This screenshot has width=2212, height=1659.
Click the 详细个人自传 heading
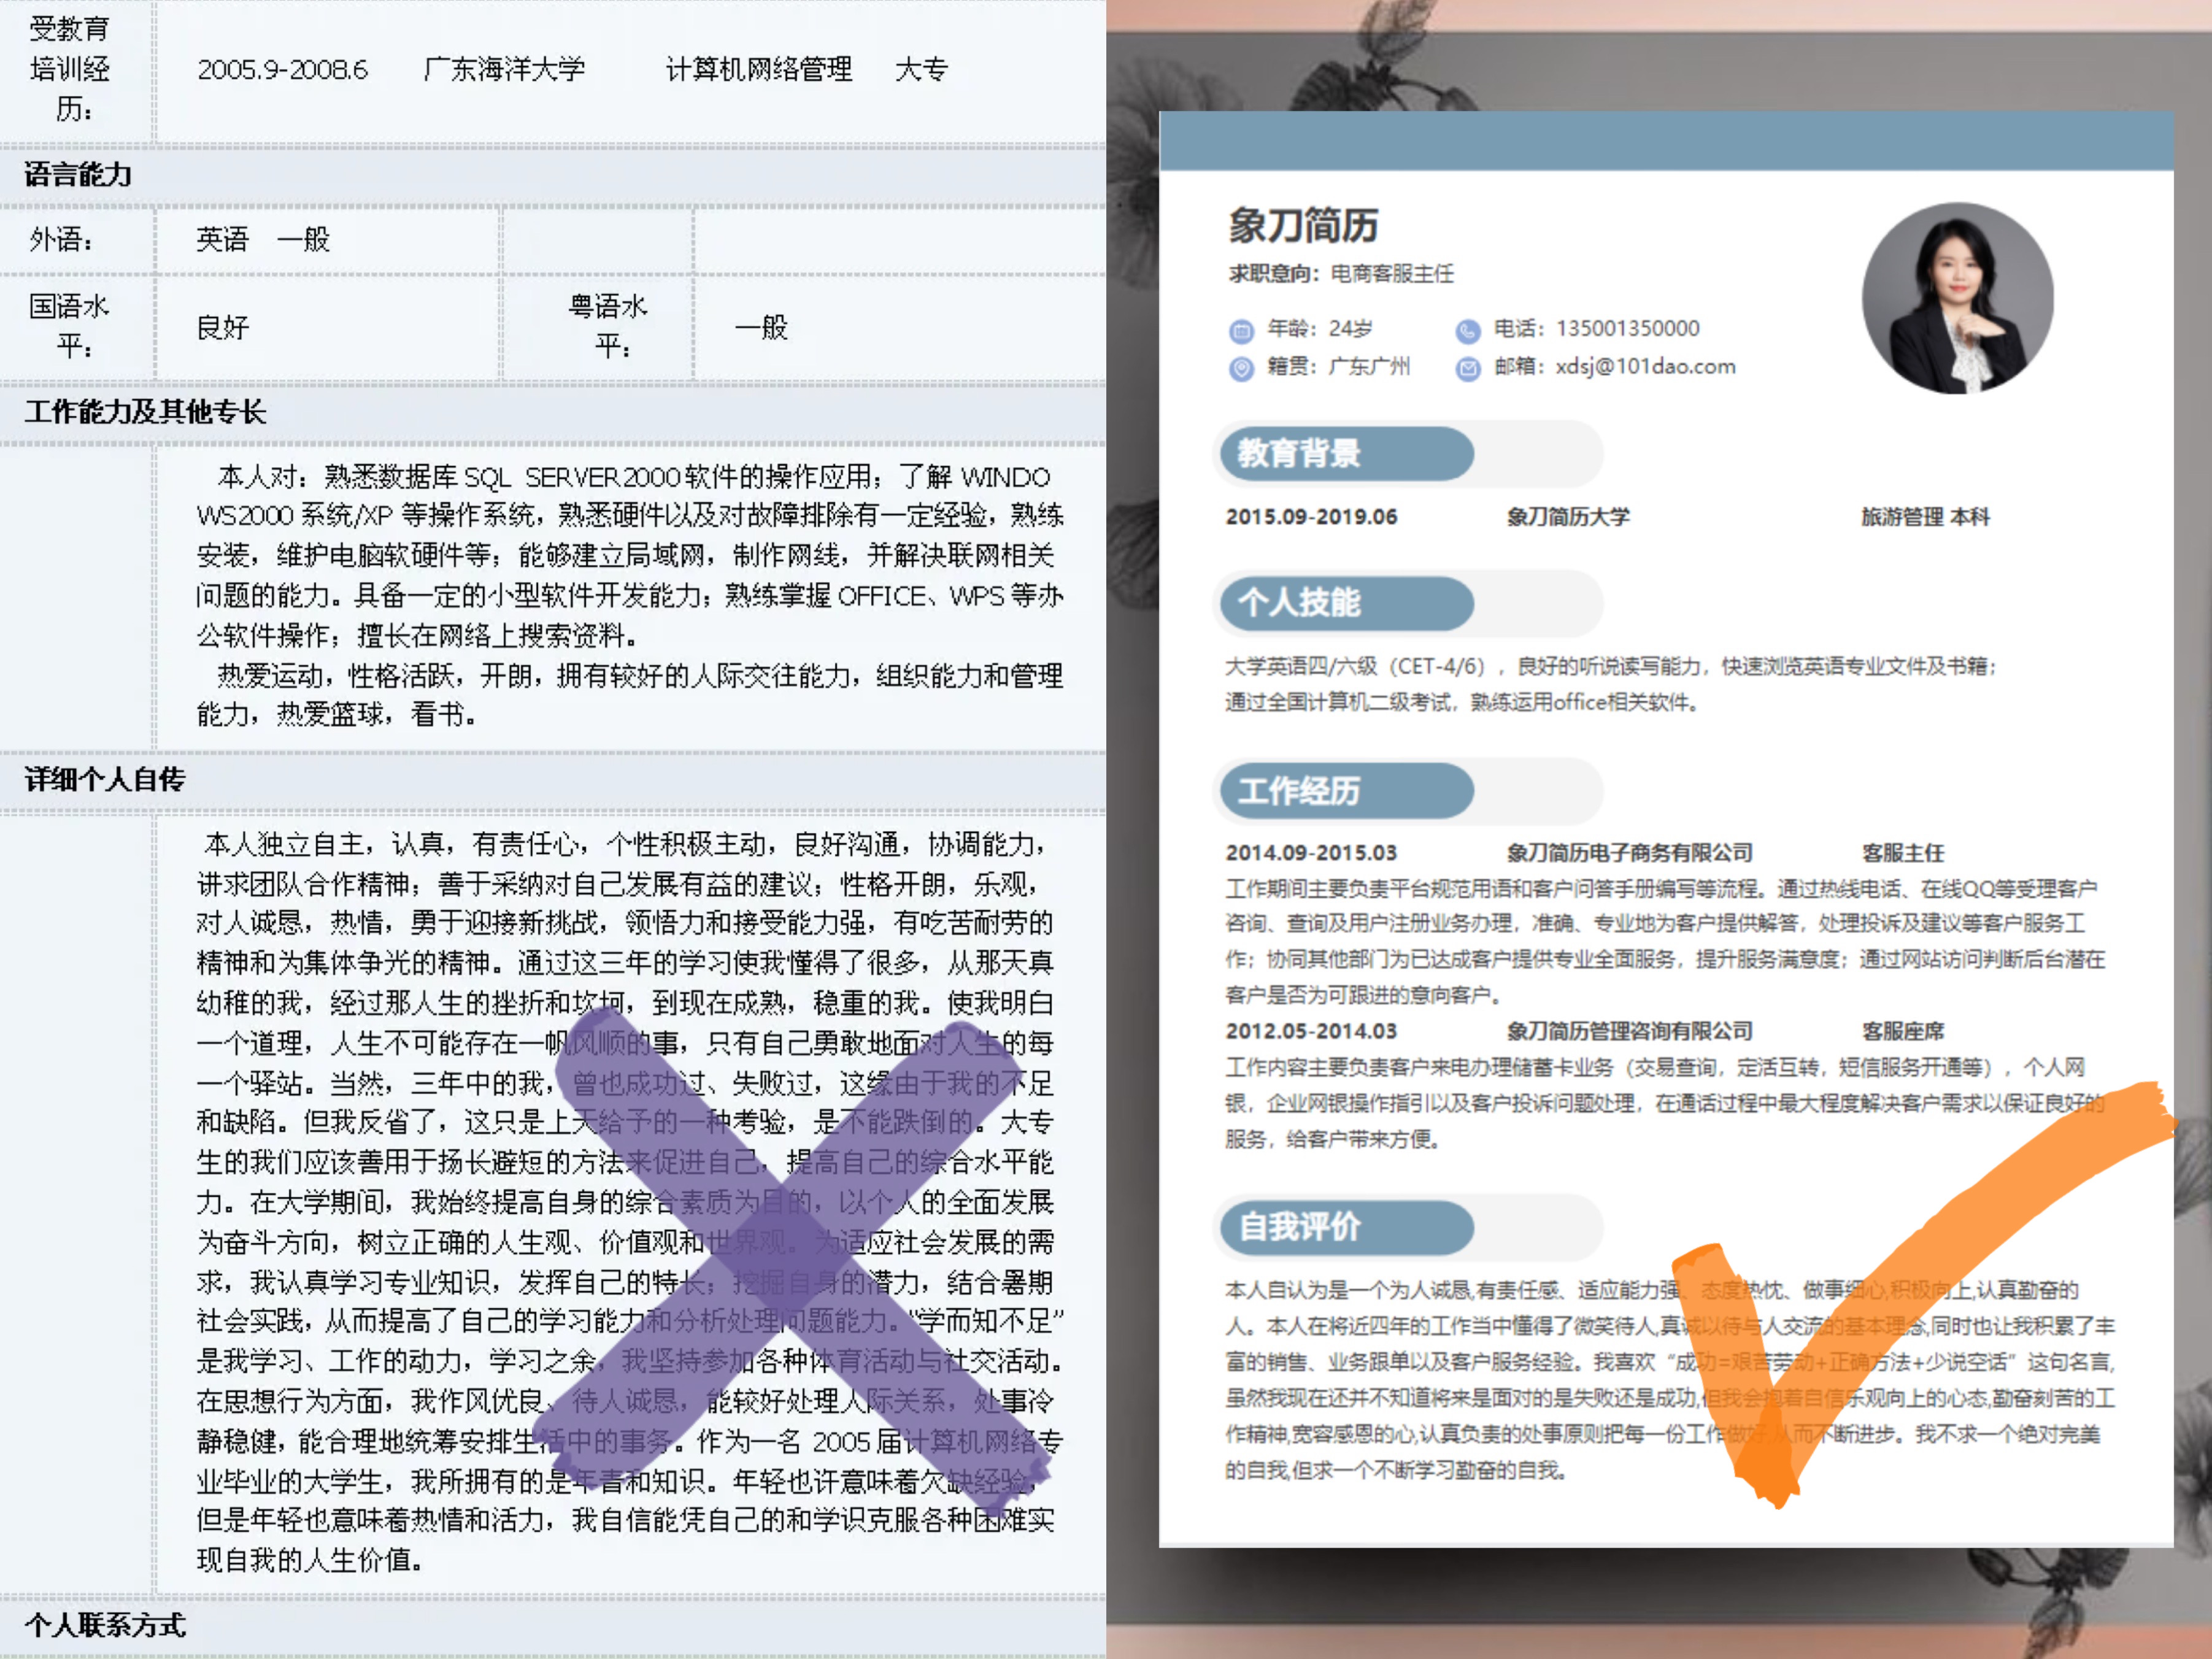coord(105,780)
